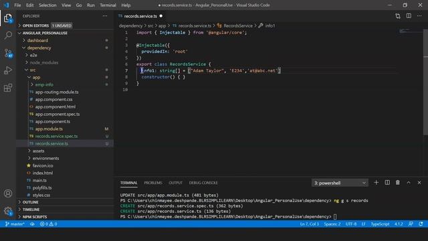Open the Source Control view
This screenshot has width=428, height=241.
[8, 53]
